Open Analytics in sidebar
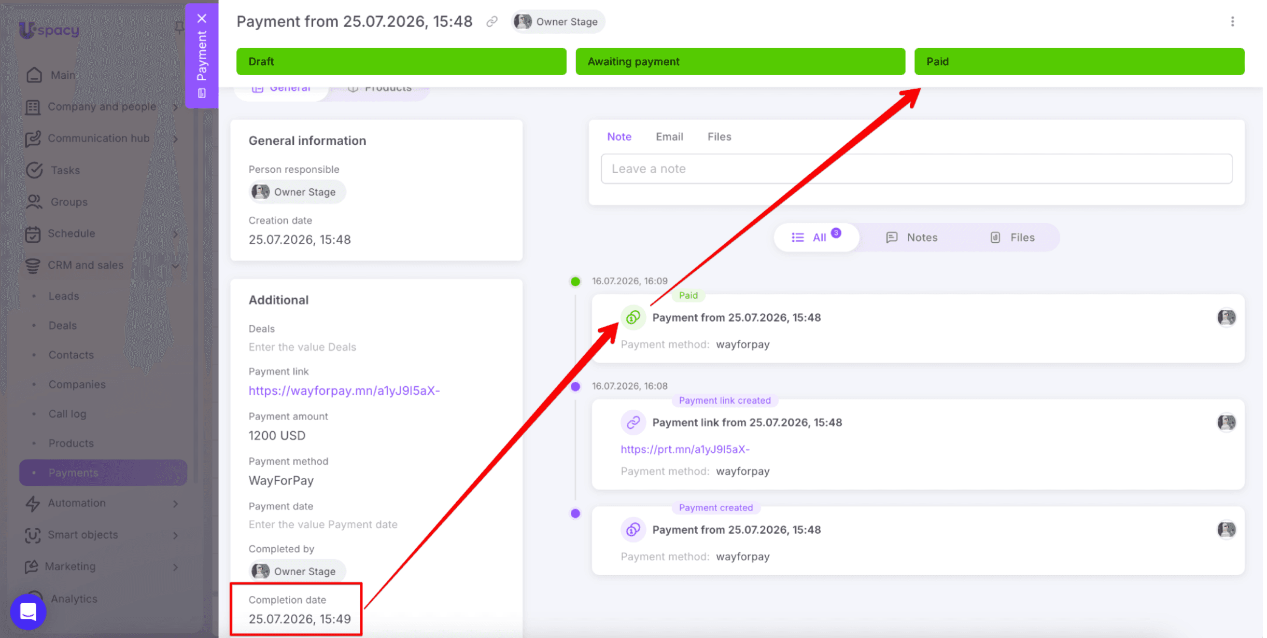Viewport: 1267px width, 638px height. (x=74, y=599)
